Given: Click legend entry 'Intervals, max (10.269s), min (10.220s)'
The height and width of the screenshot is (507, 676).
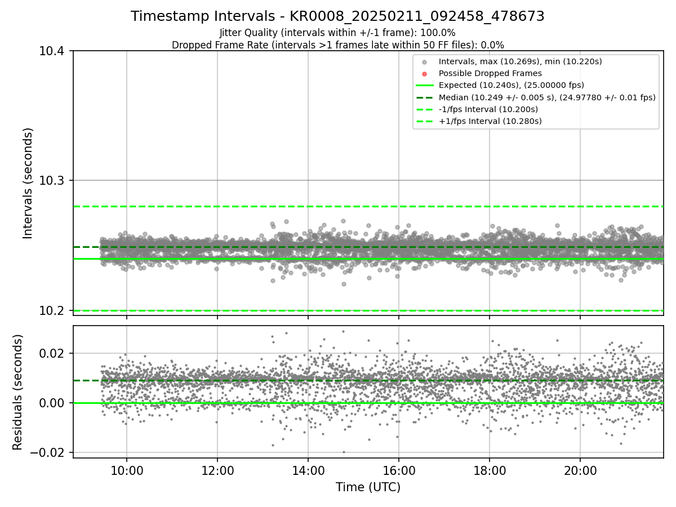Looking at the screenshot, I should (521, 61).
